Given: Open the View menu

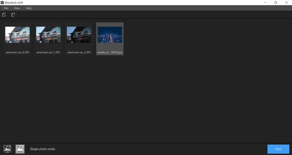Looking at the screenshot, I should click(17, 8).
